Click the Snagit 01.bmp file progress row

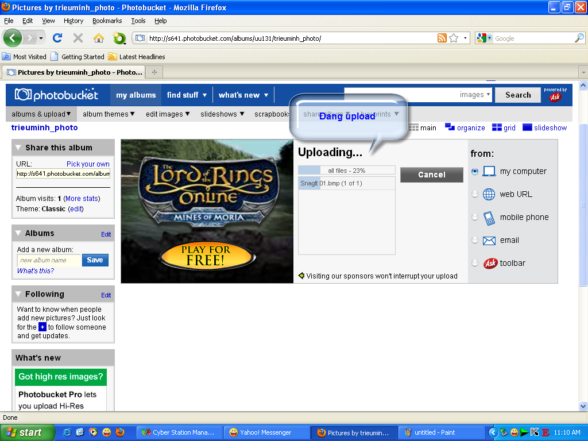[x=346, y=183]
